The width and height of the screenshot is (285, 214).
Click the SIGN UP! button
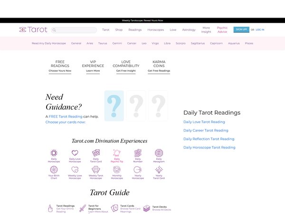[241, 29]
